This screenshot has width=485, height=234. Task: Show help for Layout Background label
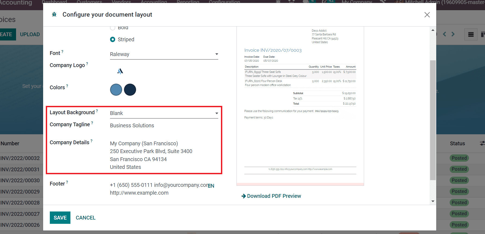(97, 111)
